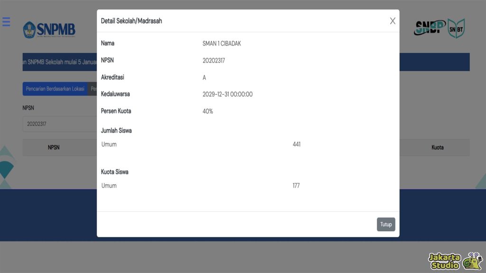Click the Akreditasi value A

(204, 77)
